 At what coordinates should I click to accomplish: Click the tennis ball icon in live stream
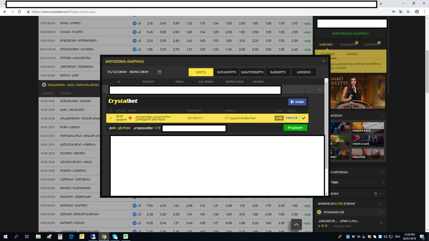click(x=319, y=212)
